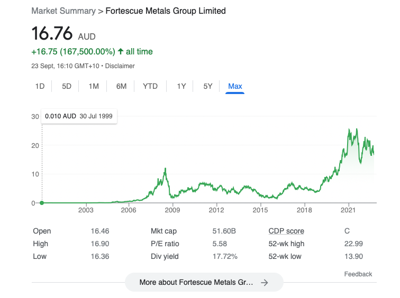Click the 52-wk high value 22.99
400x298 pixels.
[353, 244]
